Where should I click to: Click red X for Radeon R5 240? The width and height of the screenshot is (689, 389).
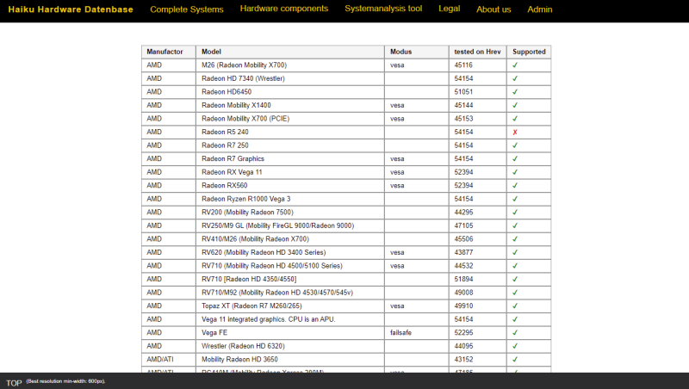[x=515, y=133]
